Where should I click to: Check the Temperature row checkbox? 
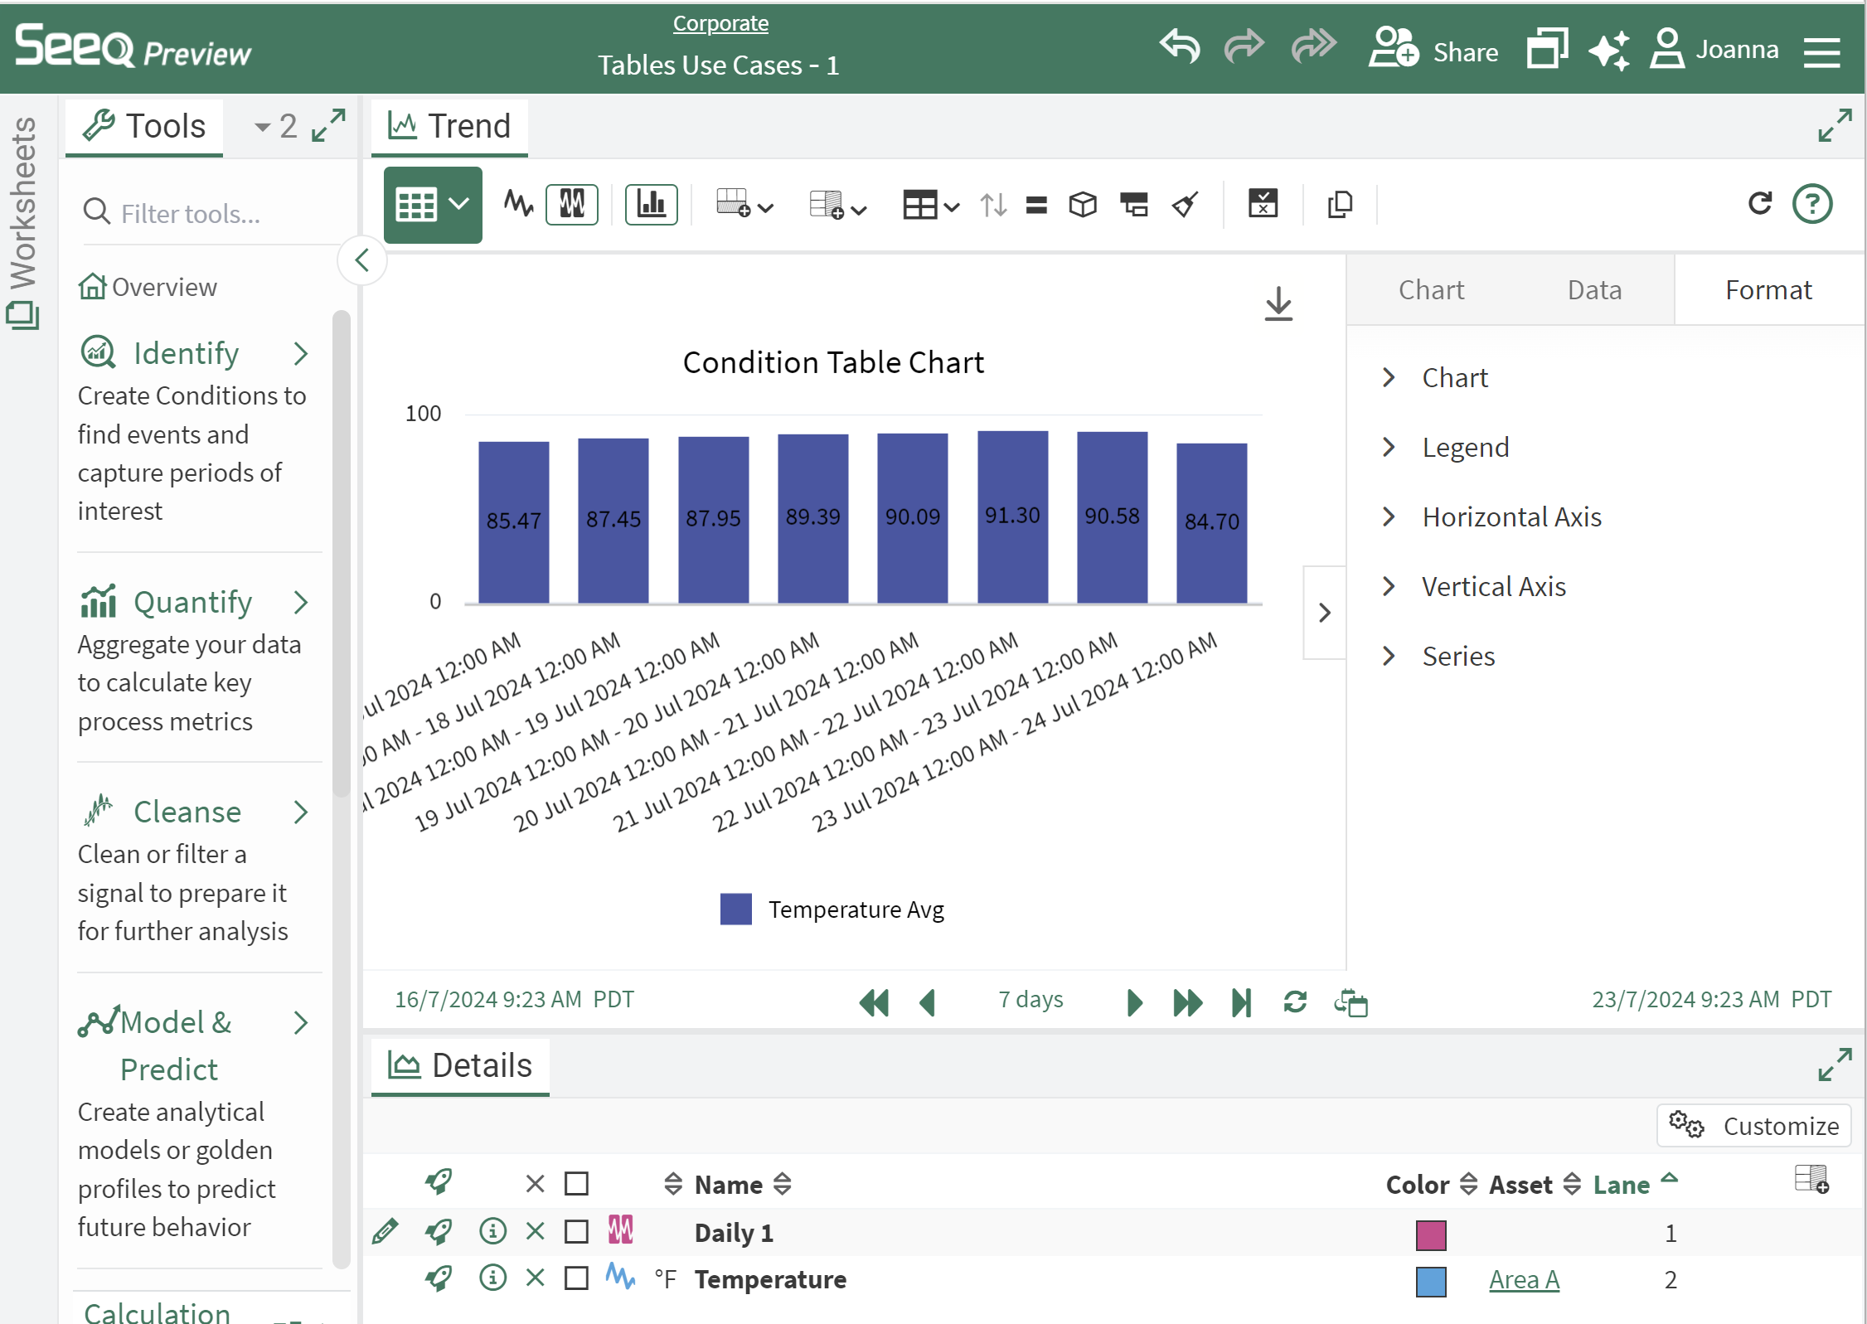click(x=576, y=1278)
